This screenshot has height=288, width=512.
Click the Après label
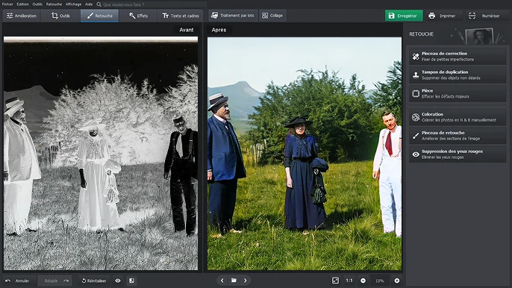(x=219, y=30)
